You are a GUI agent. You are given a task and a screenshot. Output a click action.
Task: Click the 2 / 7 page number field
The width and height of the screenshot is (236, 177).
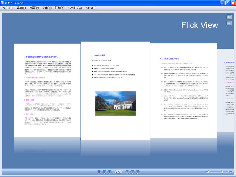118,172
